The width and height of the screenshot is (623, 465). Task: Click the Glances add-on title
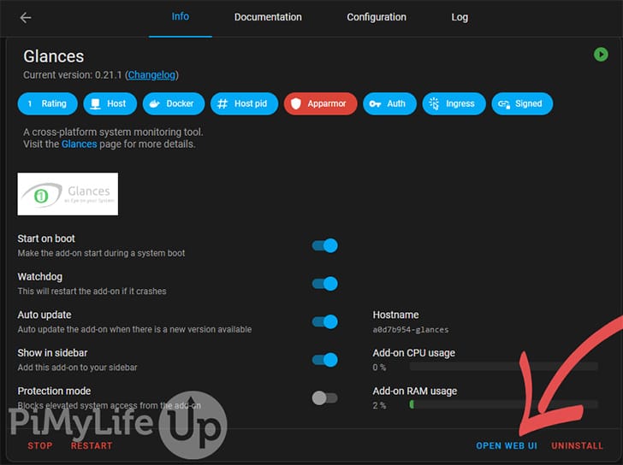(x=54, y=56)
